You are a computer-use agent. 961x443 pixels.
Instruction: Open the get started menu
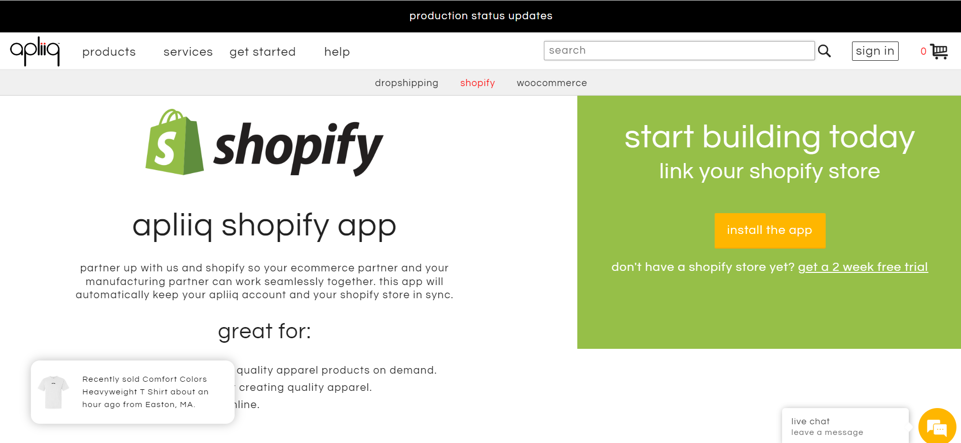[x=263, y=52]
